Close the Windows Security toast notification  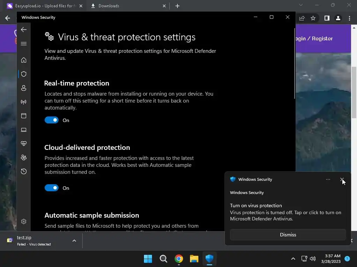342,179
